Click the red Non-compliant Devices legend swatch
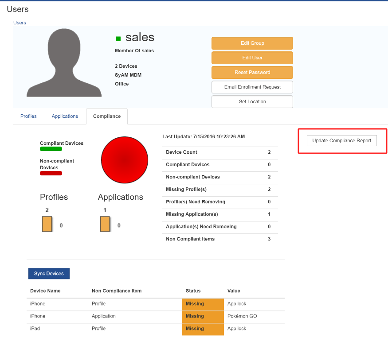 click(x=51, y=173)
